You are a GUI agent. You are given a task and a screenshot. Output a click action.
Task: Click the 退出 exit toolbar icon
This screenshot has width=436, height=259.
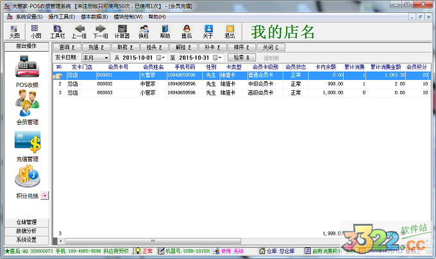pos(230,31)
